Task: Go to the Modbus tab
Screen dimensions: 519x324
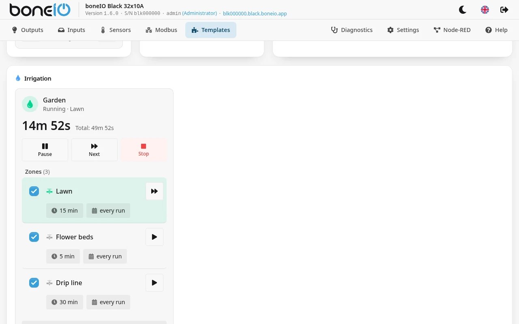Action: pos(161,30)
